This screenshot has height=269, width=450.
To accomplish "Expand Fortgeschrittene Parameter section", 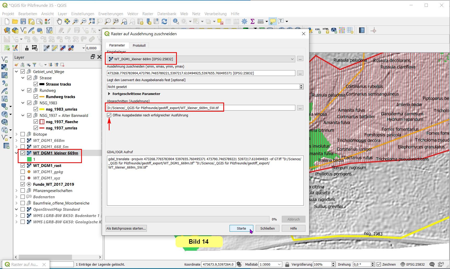I will coord(109,94).
